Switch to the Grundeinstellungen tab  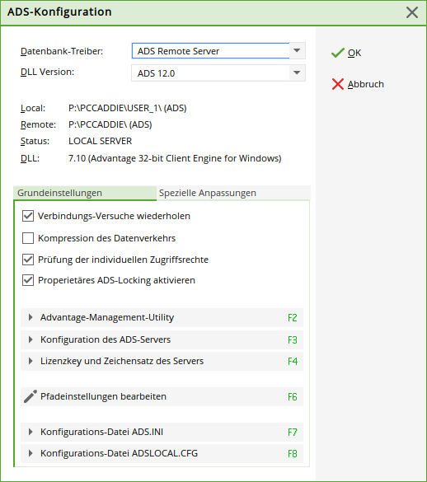(85, 193)
